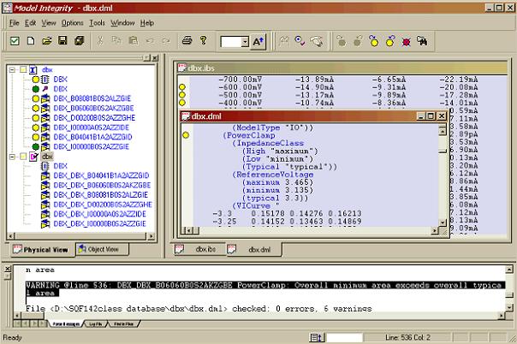Screen dimensions: 517x344
Task: Open the Help menu
Action: [x=147, y=23]
